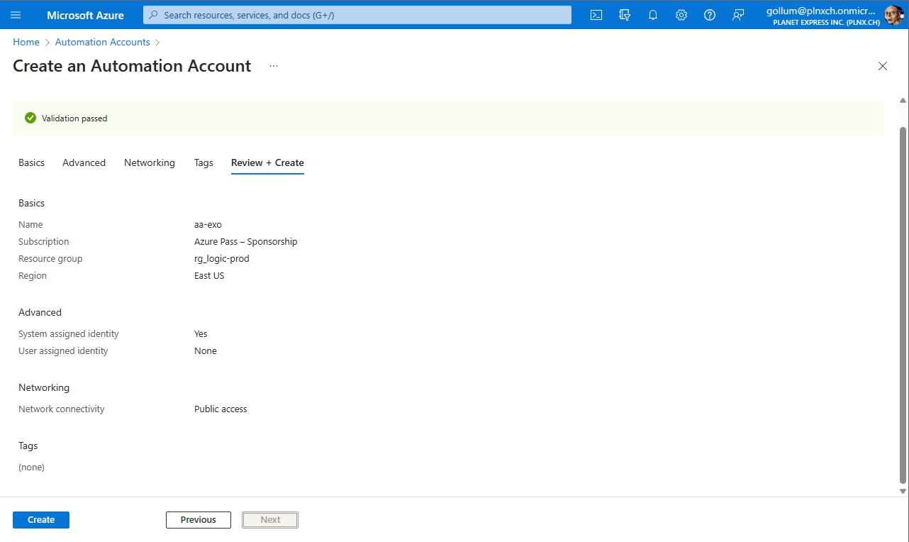The image size is (909, 542).
Task: Open the portal hamburger menu
Action: click(18, 14)
